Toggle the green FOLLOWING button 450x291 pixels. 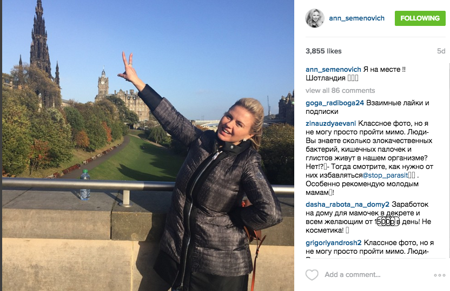pyautogui.click(x=420, y=18)
